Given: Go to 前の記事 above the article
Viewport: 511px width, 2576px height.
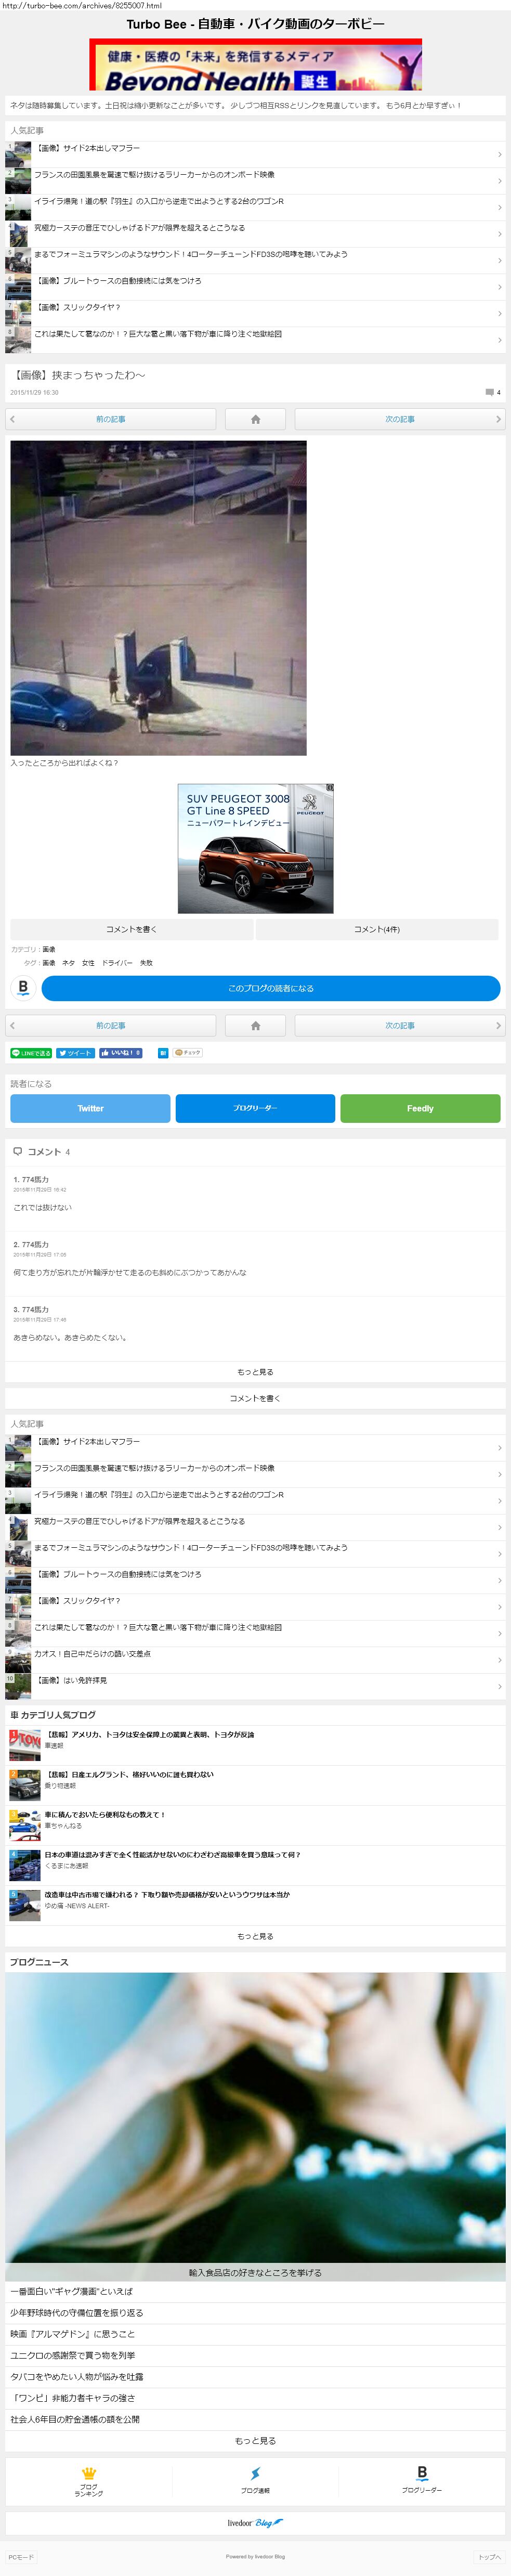Looking at the screenshot, I should point(110,419).
